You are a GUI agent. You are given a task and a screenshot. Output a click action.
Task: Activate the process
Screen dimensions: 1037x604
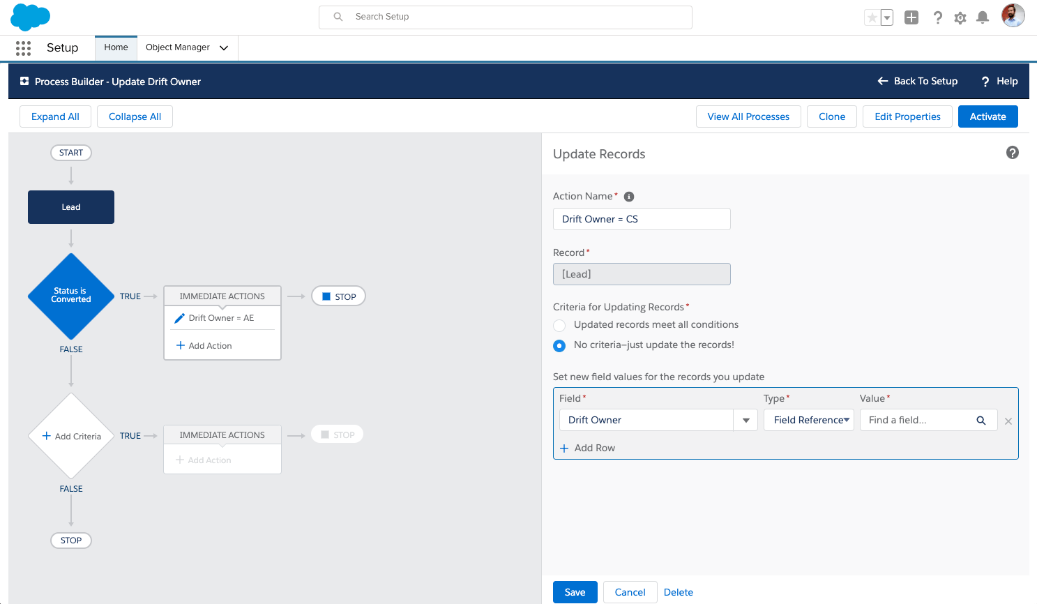click(988, 116)
